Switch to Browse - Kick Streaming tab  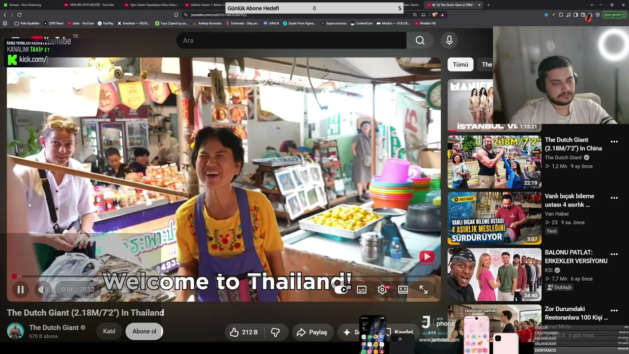[29, 5]
